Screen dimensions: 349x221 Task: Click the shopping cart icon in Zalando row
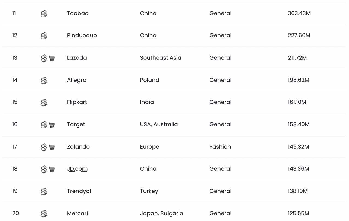pos(52,147)
